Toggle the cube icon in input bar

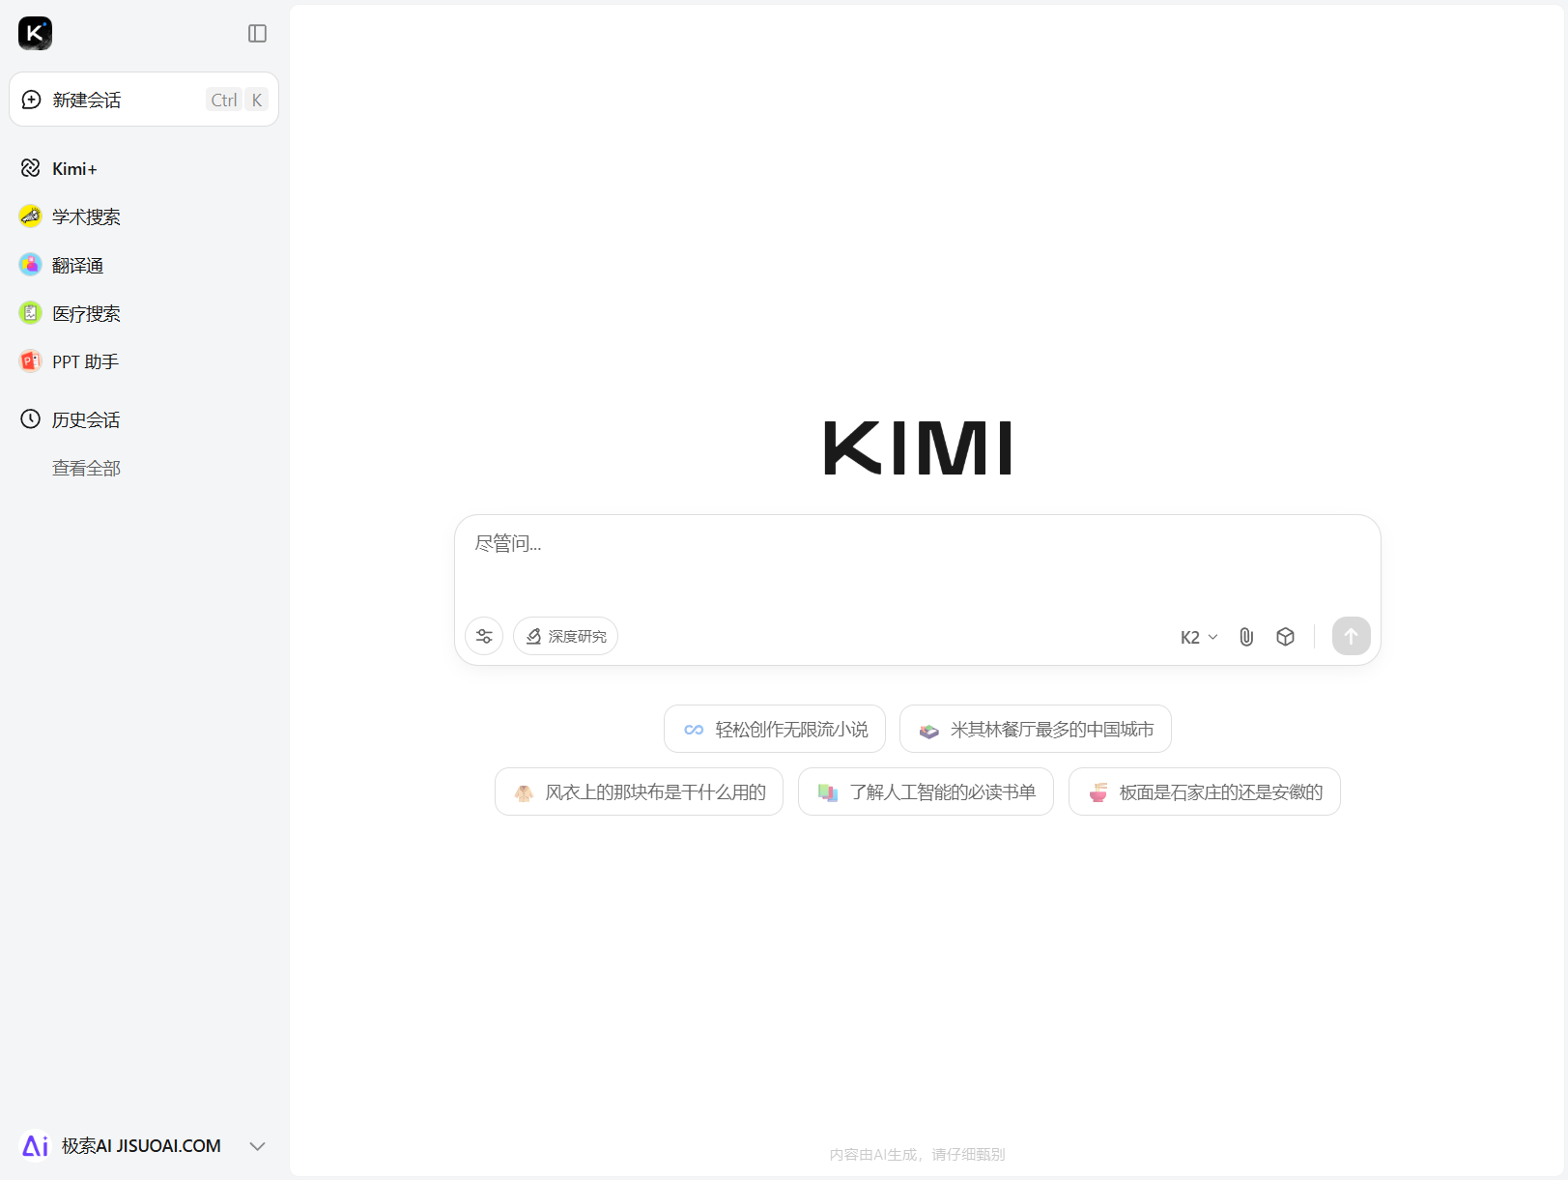click(1285, 636)
